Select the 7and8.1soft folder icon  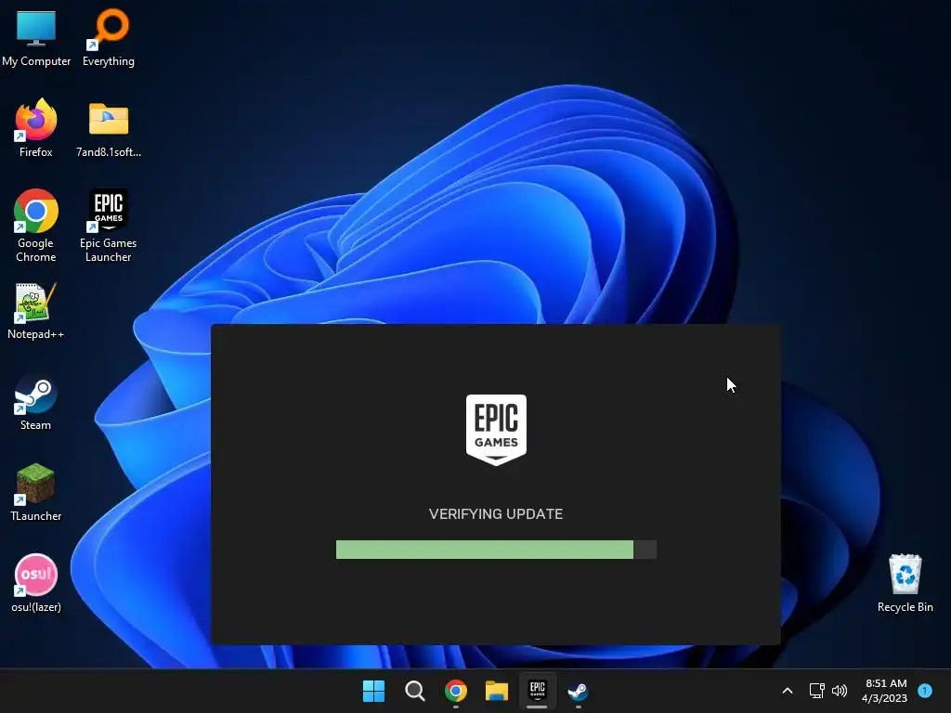point(109,128)
